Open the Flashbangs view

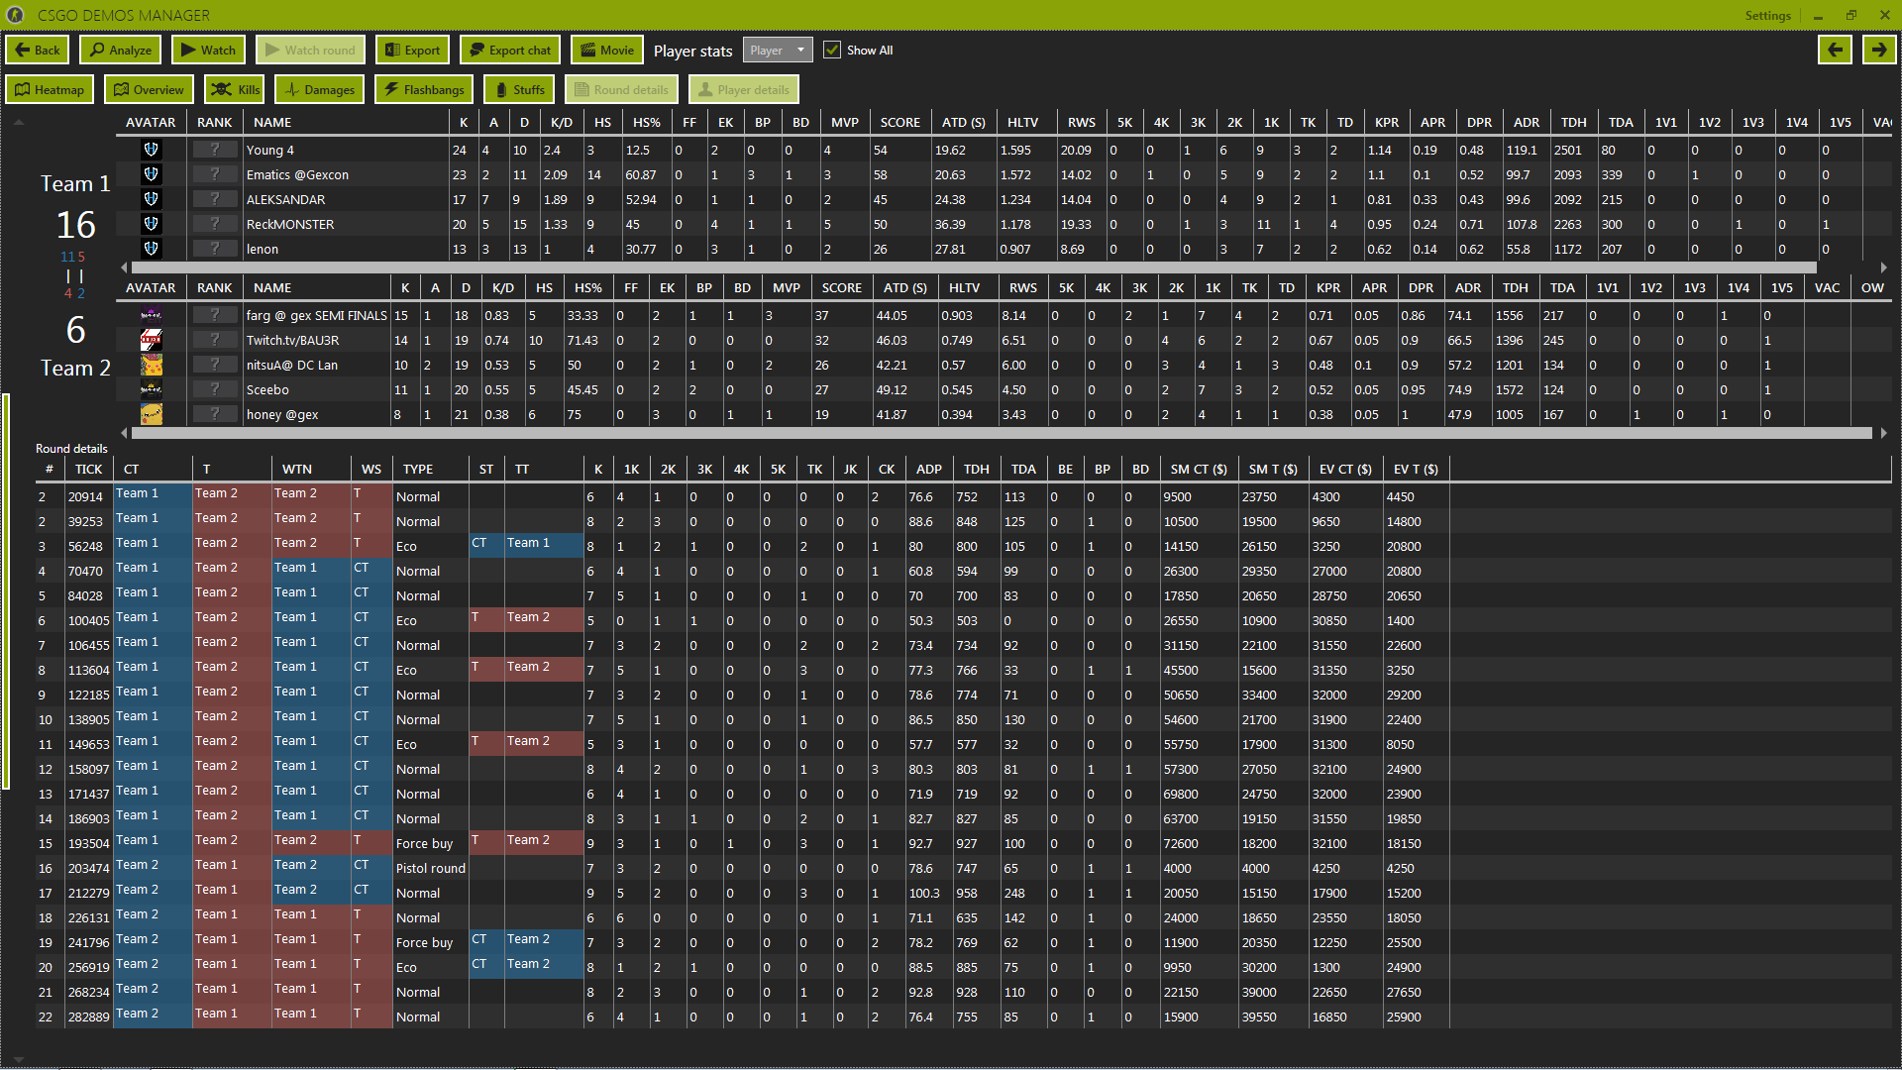pyautogui.click(x=424, y=90)
